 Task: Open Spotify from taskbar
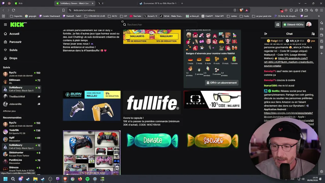(87, 179)
